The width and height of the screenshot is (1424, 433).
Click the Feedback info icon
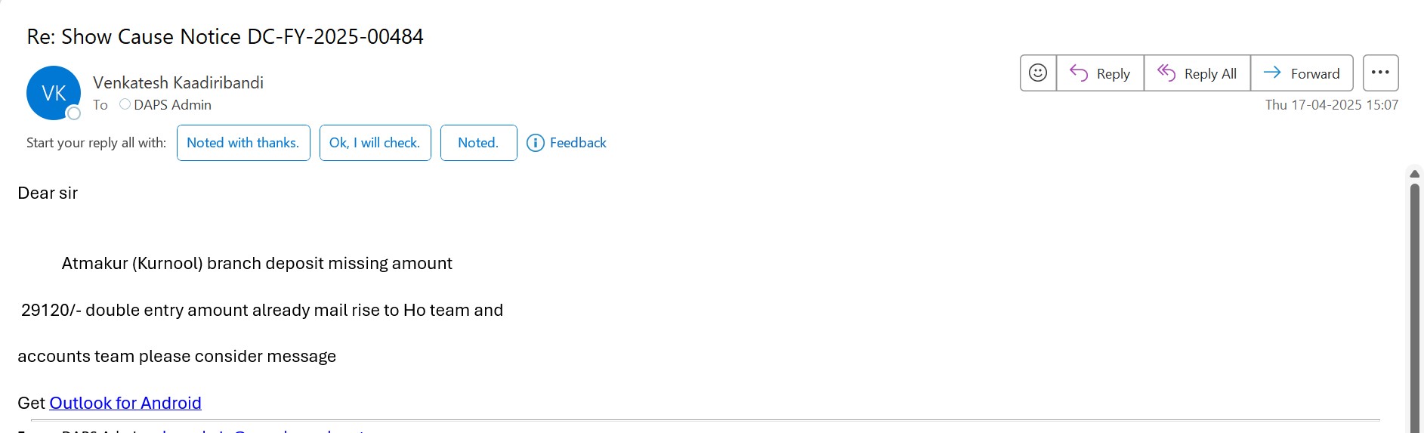tap(535, 143)
